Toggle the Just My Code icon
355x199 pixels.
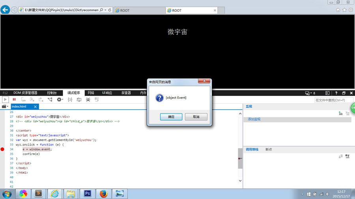point(88,100)
